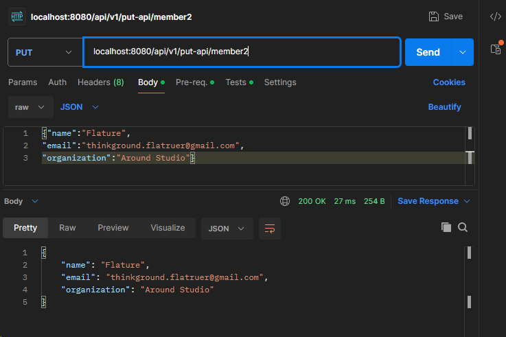
Task: Open the Send options arrow dropdown
Action: pyautogui.click(x=463, y=52)
